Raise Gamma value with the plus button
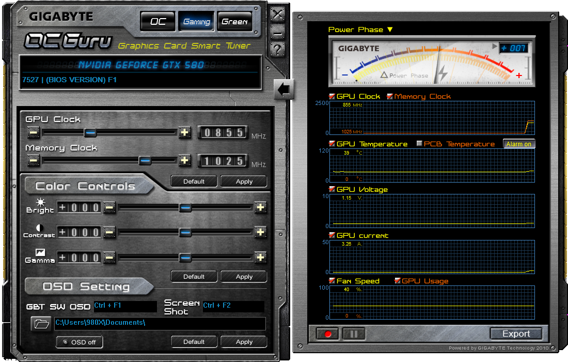The width and height of the screenshot is (568, 362). click(x=260, y=258)
